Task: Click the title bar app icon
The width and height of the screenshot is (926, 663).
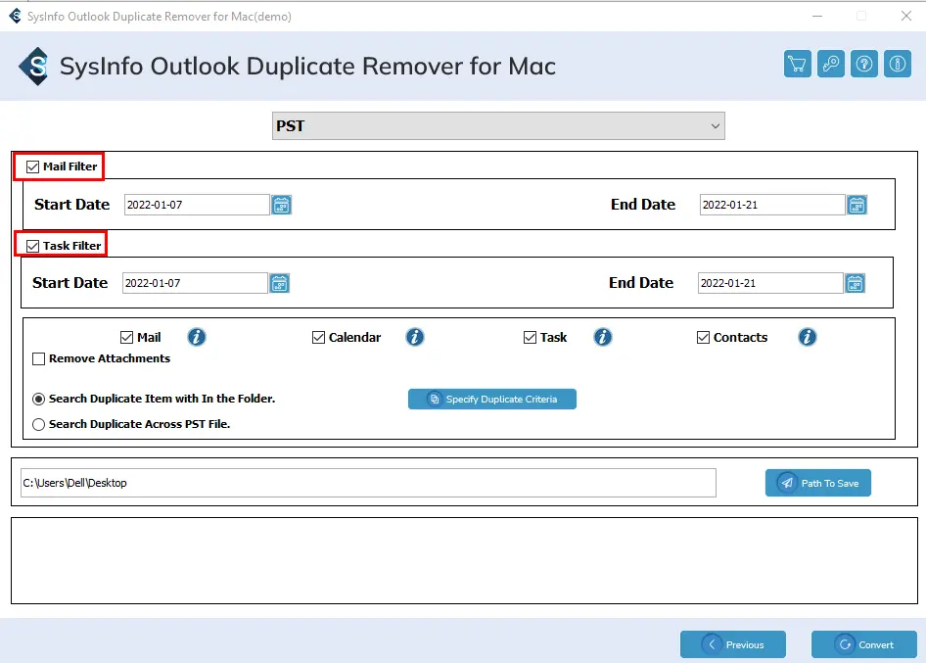Action: click(16, 16)
